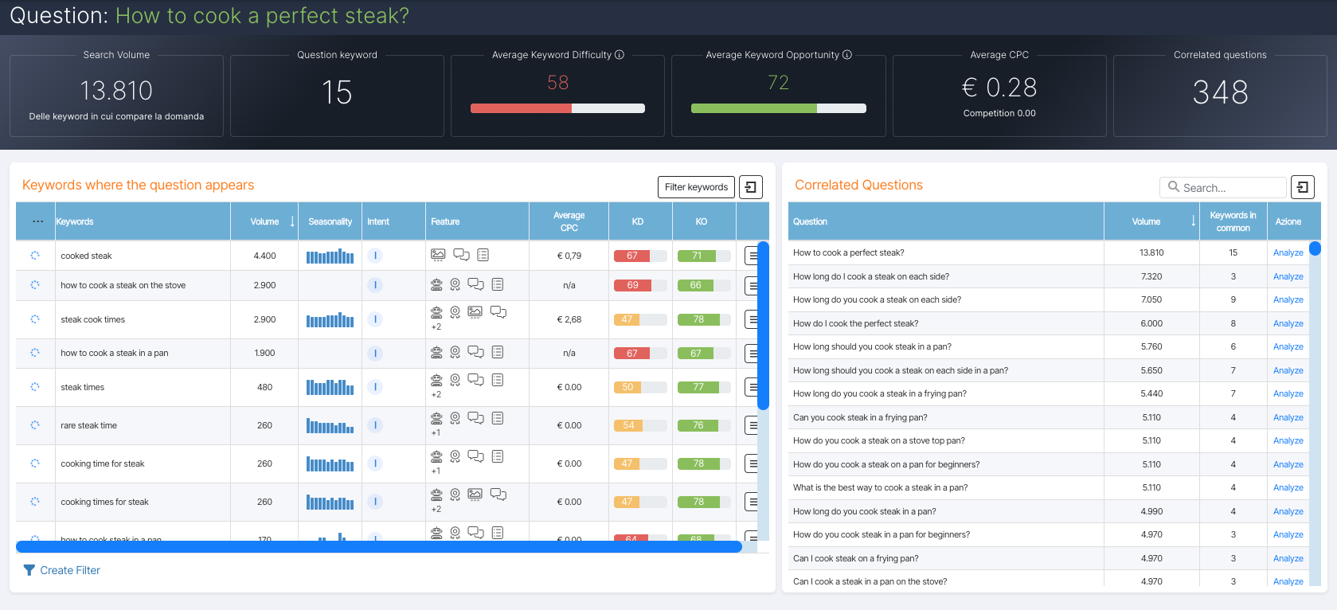The width and height of the screenshot is (1337, 610).
Task: Click spinner icon beside steak times keyword
Action: coord(35,387)
